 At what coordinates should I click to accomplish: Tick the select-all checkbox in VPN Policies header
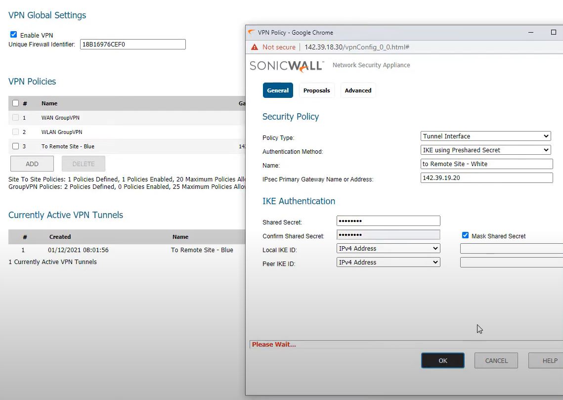click(x=15, y=103)
